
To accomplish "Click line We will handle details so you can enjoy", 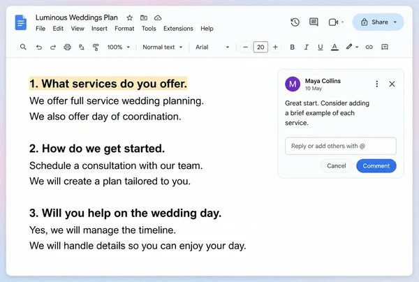I will point(138,246).
